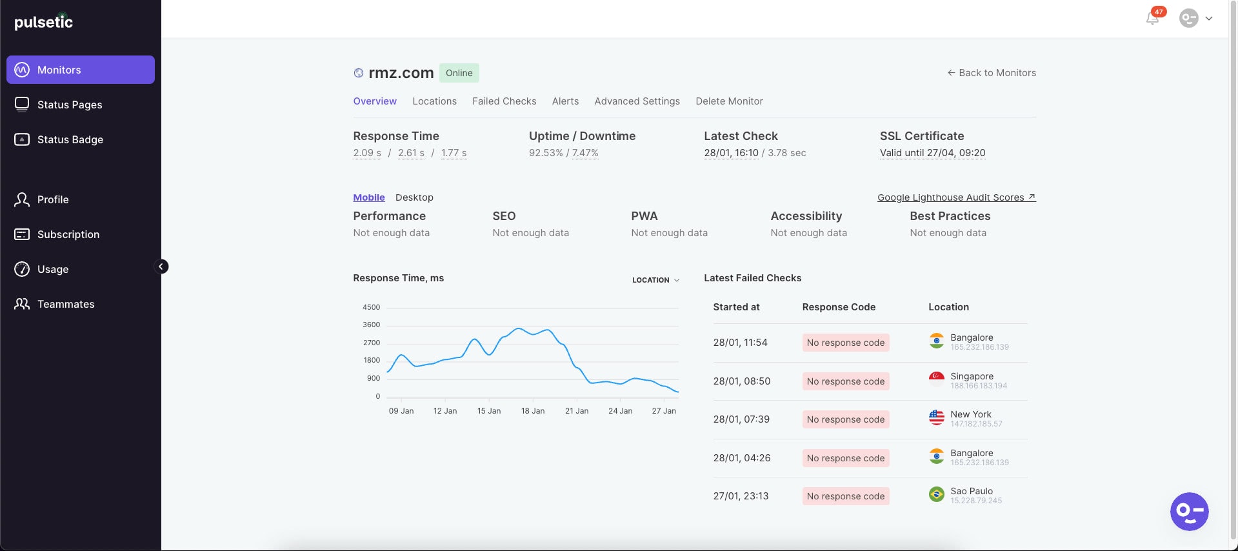Open the Advanced Settings tab

(x=637, y=101)
